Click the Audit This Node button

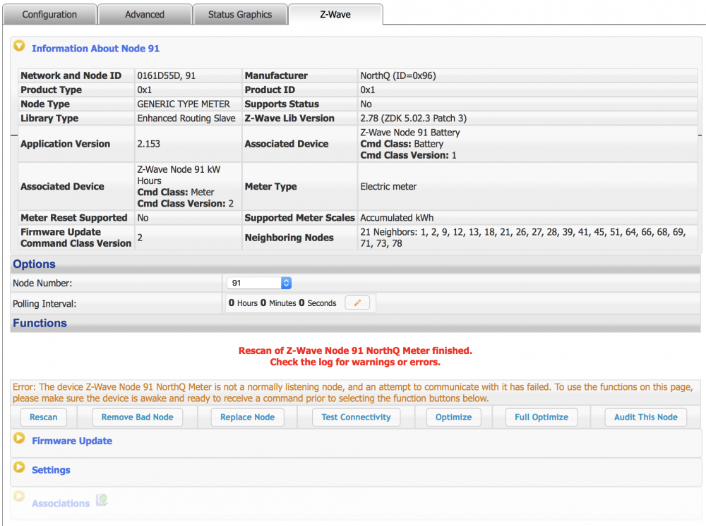(x=645, y=417)
